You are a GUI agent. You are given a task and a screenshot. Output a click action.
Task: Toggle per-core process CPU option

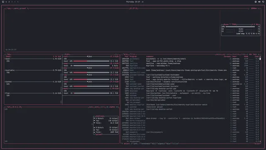click(227, 54)
